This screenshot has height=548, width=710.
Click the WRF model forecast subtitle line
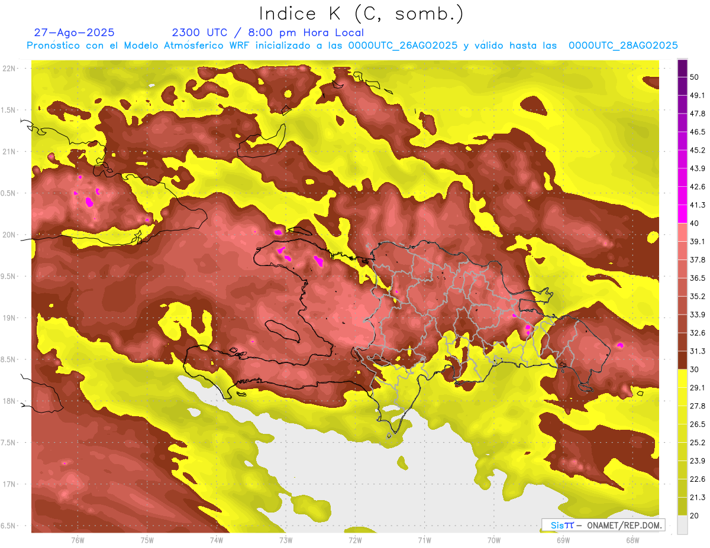click(x=351, y=46)
